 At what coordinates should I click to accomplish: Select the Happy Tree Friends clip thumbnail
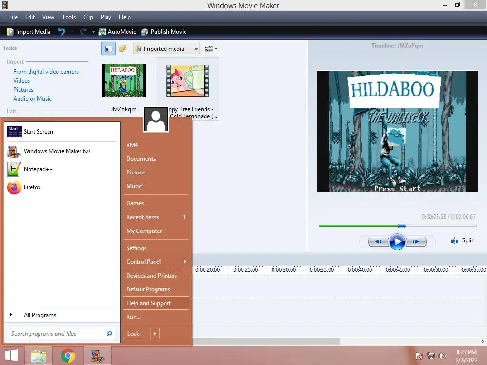(187, 81)
